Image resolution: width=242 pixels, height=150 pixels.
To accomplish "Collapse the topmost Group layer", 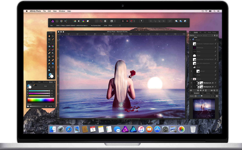I will click(x=190, y=40).
